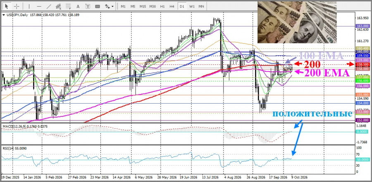The image size is (372, 182).
Task: Click the 160.400 price level label
Action: [x=363, y=48]
